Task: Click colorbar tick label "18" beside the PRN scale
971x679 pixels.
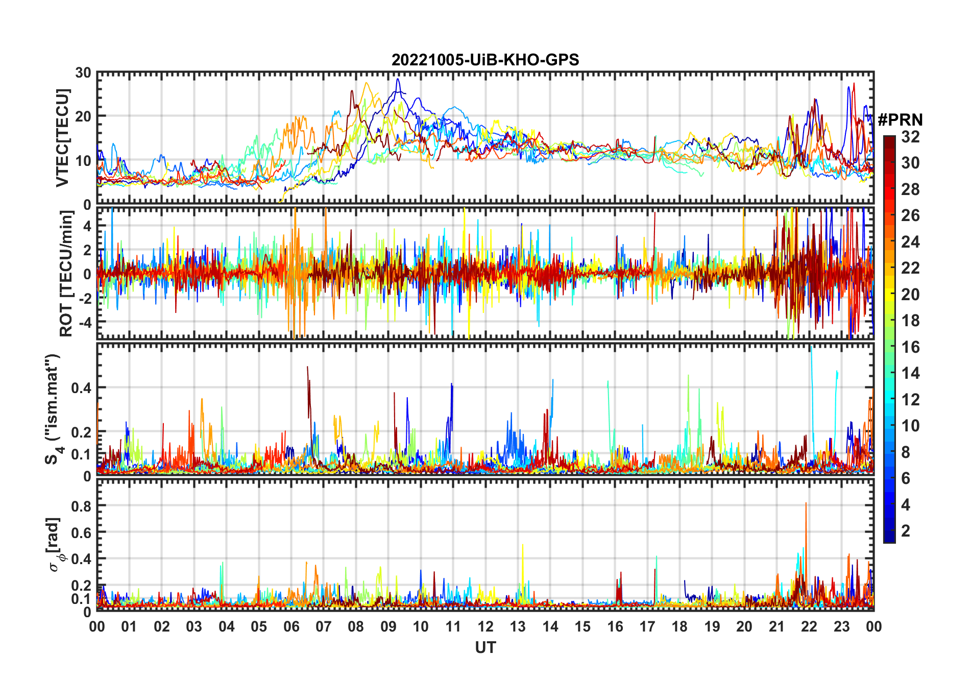Action: [910, 321]
